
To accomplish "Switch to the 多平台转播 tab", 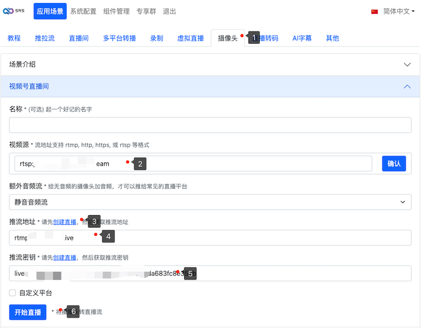I will [x=119, y=38].
